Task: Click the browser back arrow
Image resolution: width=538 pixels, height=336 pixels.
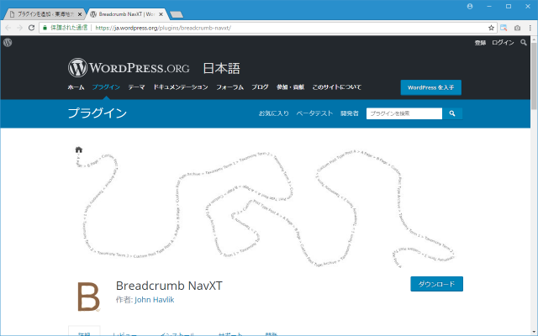Action: click(8, 28)
